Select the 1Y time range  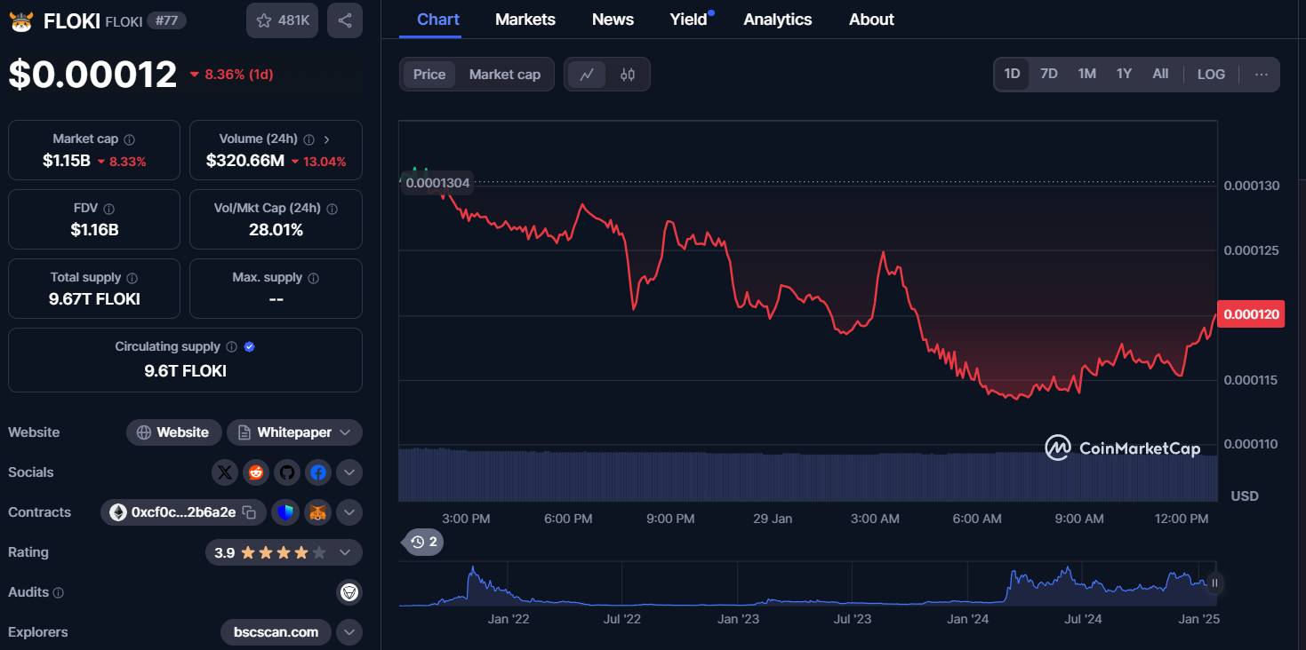1124,74
